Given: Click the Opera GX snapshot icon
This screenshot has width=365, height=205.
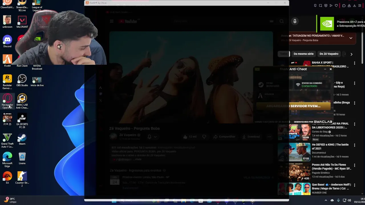Looking at the screenshot, I should click(x=321, y=5).
